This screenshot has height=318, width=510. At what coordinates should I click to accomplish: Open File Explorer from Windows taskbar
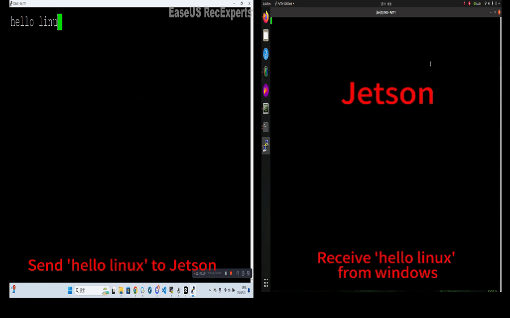121,290
